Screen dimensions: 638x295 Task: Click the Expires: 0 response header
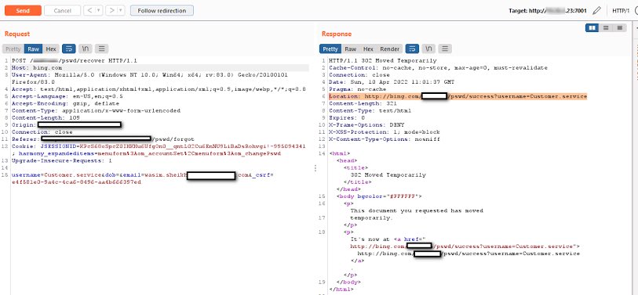click(x=347, y=117)
